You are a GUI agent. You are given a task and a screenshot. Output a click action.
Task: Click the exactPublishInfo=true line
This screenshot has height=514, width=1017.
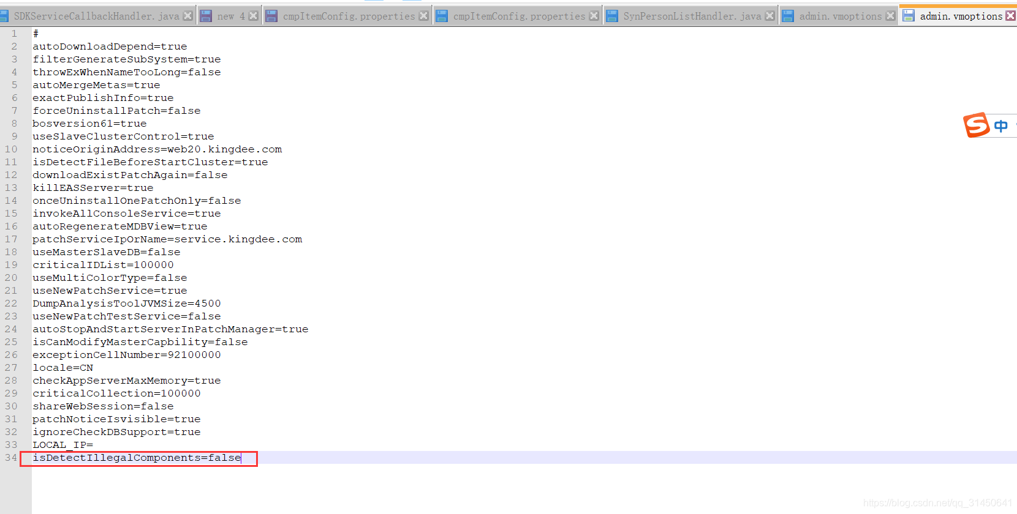[x=103, y=98]
